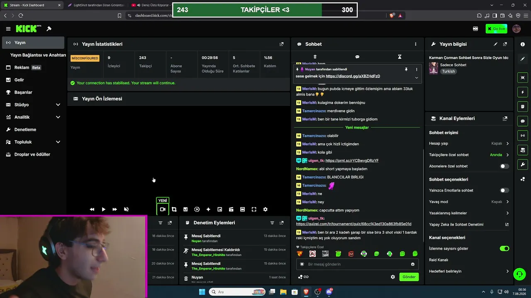
Task: Click the sparkle icon in the preview toolbar
Action: pyautogui.click(x=208, y=209)
